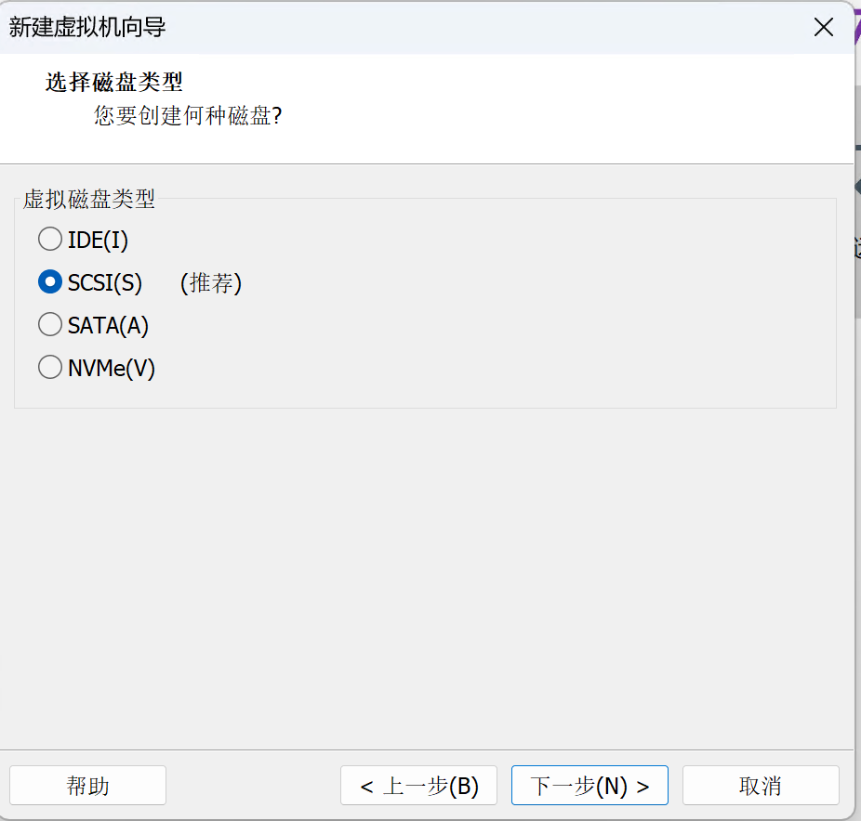This screenshot has width=861, height=821.
Task: Choose the SCSI(S) recommended disk option
Action: pyautogui.click(x=50, y=282)
